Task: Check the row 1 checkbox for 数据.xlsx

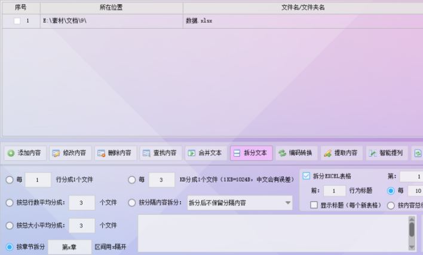Action: pyautogui.click(x=17, y=21)
